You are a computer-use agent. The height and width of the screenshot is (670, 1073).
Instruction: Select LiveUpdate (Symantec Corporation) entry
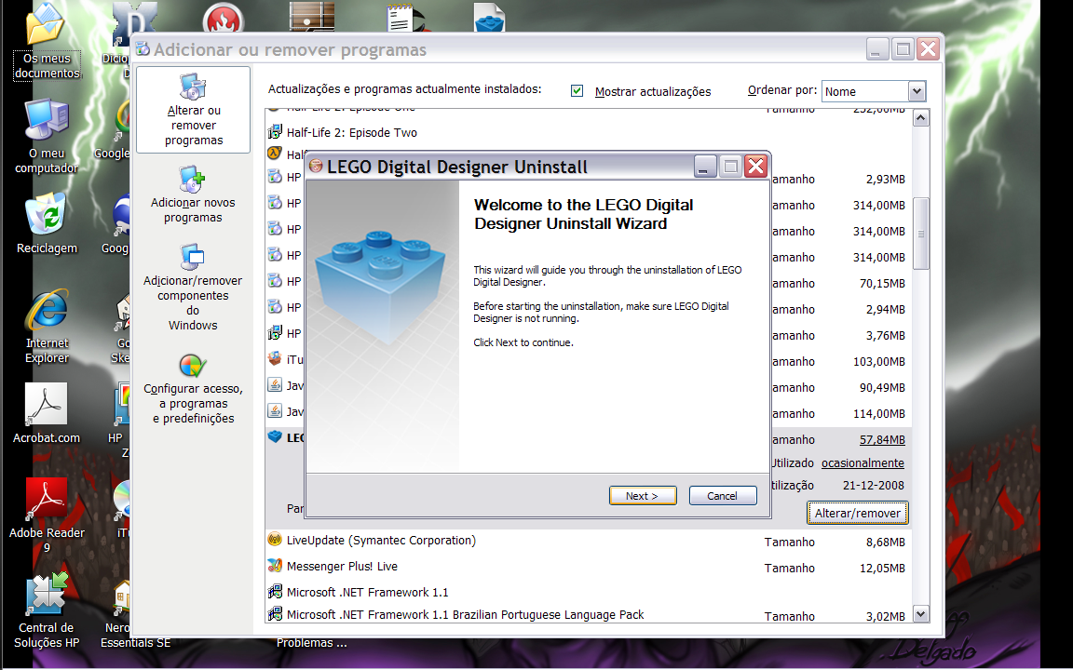pos(381,540)
